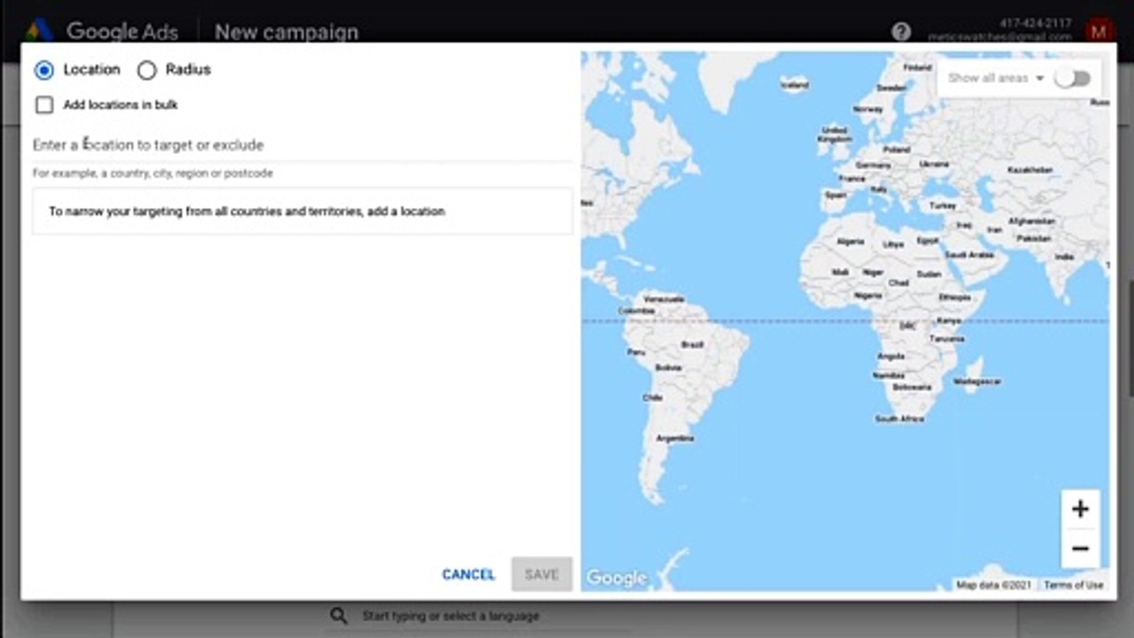Click the Google Ads title text
This screenshot has height=638, width=1134.
[x=122, y=32]
